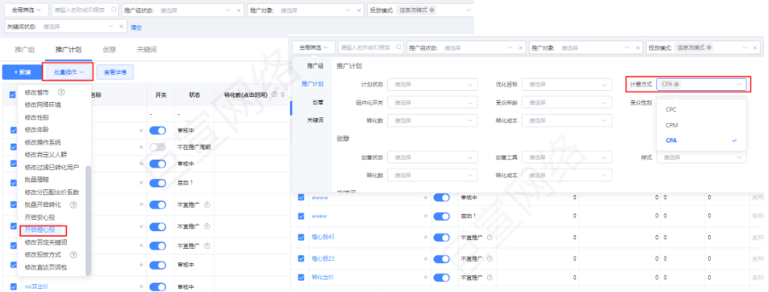The width and height of the screenshot is (769, 292).
Task: Open the 批量操作 button menu
Action: click(68, 72)
